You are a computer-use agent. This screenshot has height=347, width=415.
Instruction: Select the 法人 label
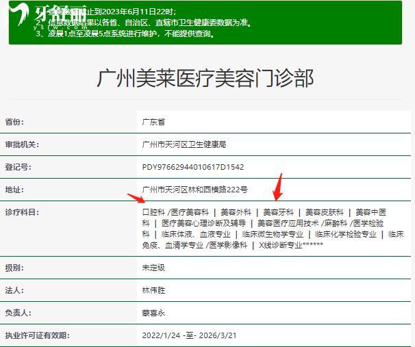tap(14, 290)
